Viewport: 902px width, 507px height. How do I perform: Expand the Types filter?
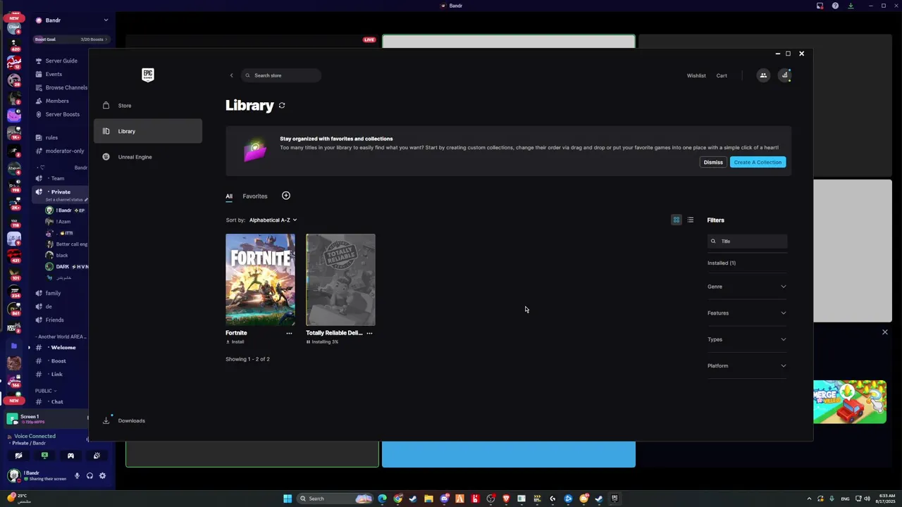point(747,339)
